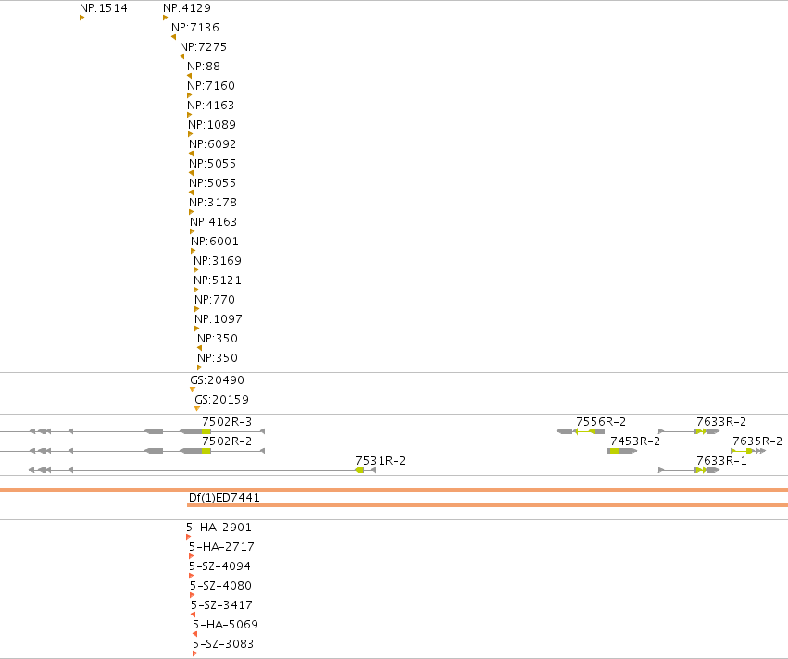Click the NP:1514 insertion label
The image size is (788, 659).
click(104, 8)
